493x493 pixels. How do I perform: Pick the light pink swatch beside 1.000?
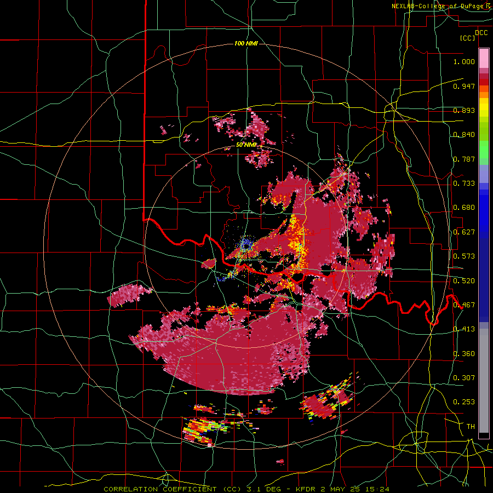484,59
